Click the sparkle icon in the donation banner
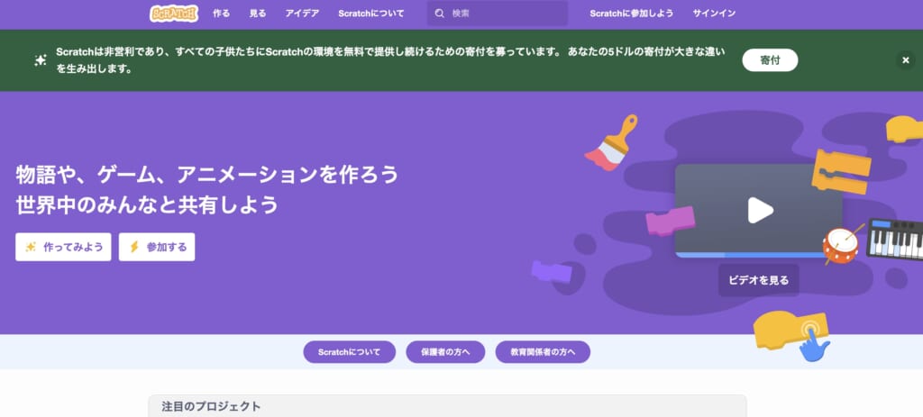 (41, 60)
